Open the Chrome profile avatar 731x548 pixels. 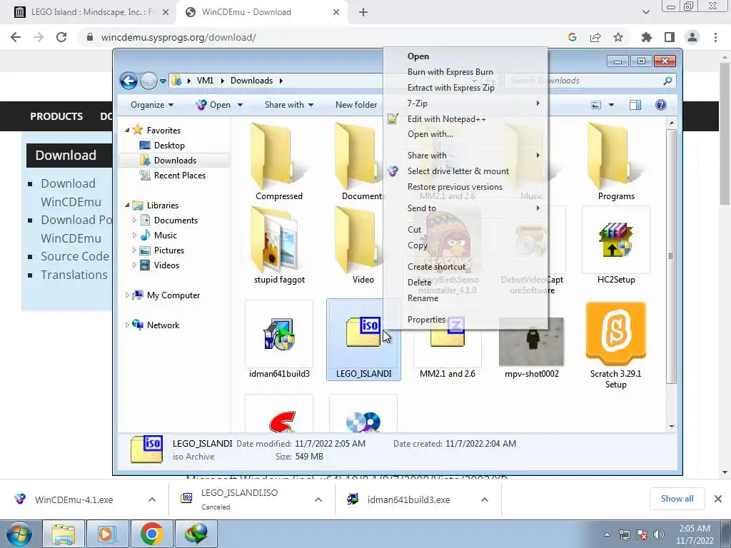point(692,37)
